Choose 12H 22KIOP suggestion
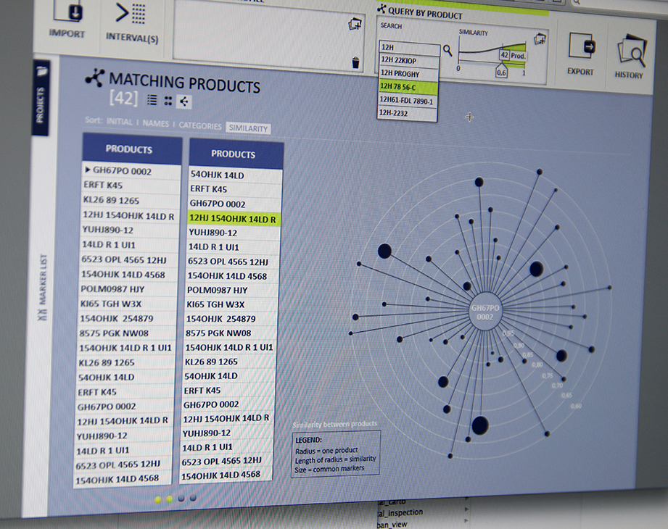Viewport: 668px width, 529px height. (409, 60)
